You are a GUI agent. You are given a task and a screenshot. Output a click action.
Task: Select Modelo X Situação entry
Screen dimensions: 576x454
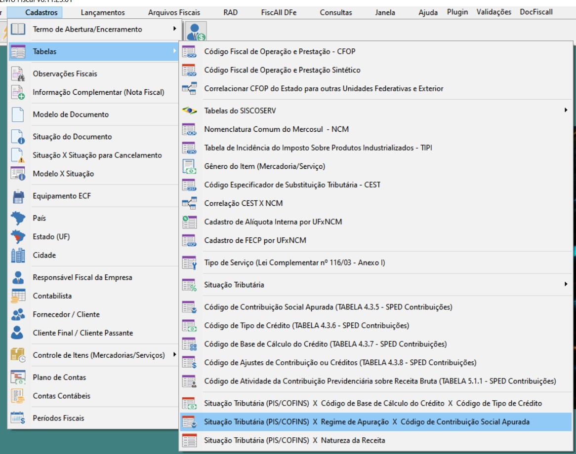coord(93,174)
